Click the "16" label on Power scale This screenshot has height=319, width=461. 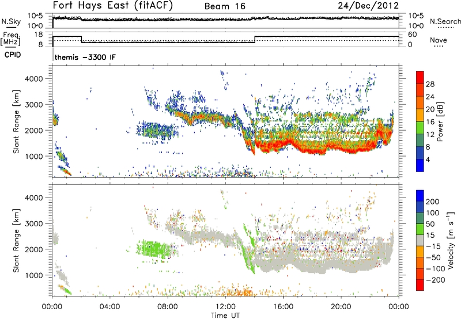coord(430,122)
